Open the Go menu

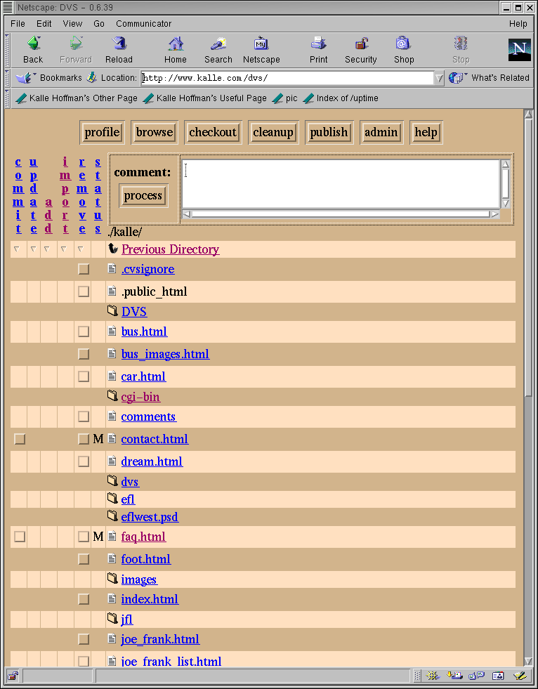99,24
